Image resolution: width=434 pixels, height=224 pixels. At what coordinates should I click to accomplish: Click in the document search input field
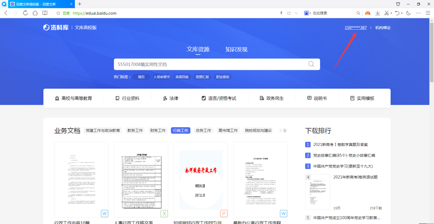(209, 64)
